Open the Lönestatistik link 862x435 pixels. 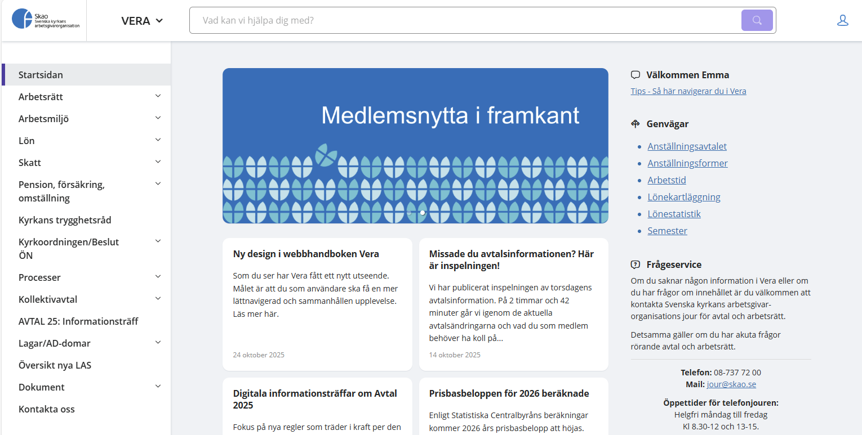coord(674,214)
